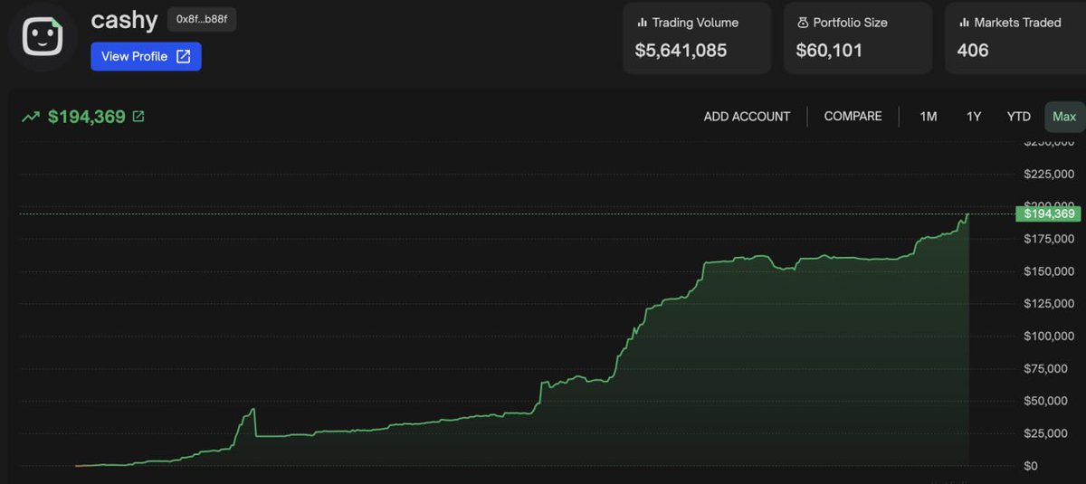The width and height of the screenshot is (1086, 484).
Task: Click the $60,101 portfolio size value
Action: click(x=829, y=51)
